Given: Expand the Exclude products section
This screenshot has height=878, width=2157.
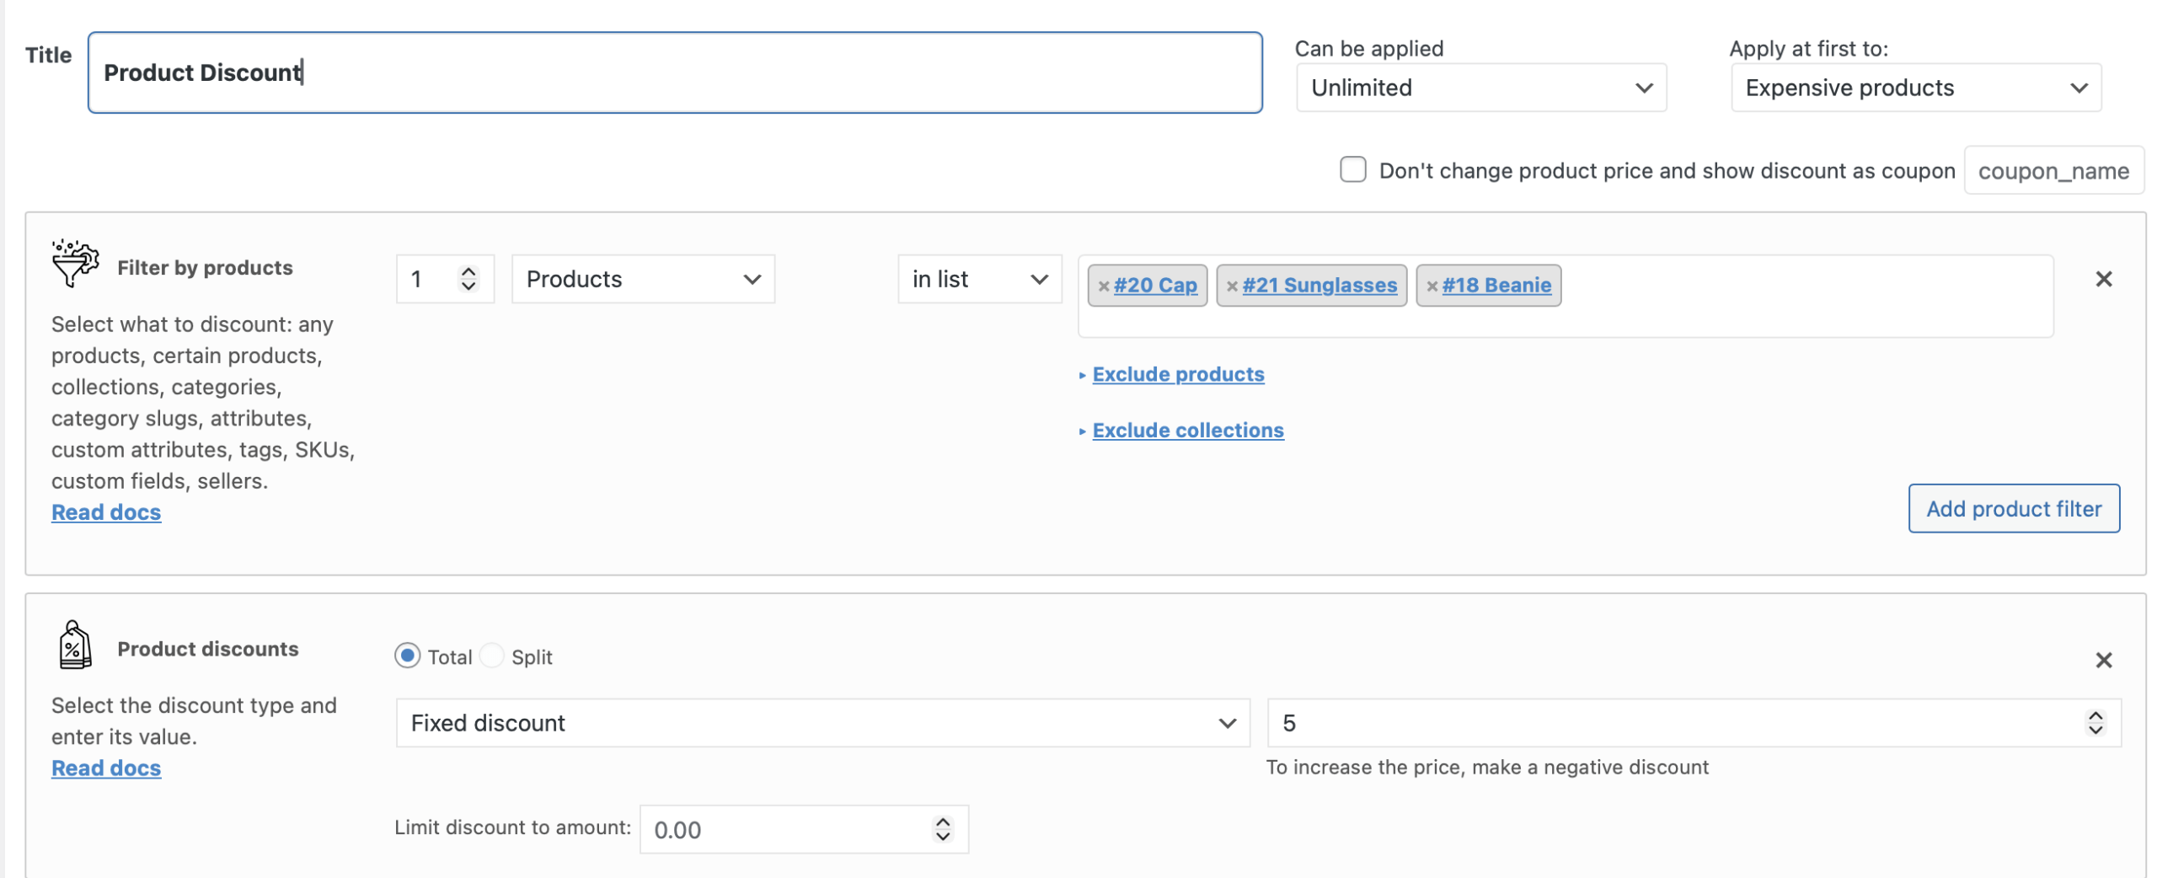Looking at the screenshot, I should [1177, 374].
